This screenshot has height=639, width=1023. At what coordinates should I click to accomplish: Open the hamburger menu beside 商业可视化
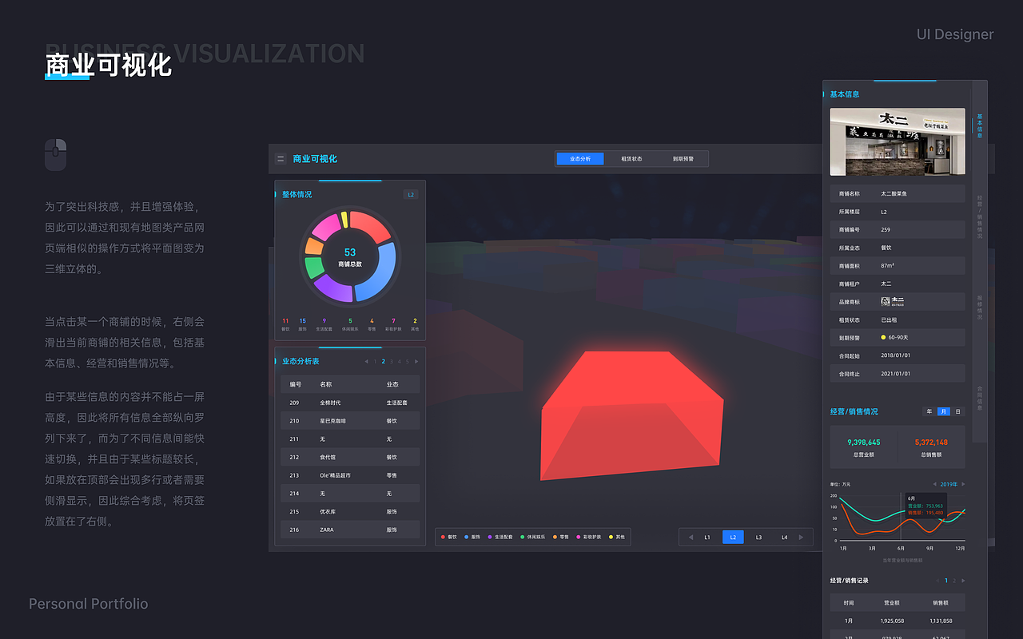[281, 159]
